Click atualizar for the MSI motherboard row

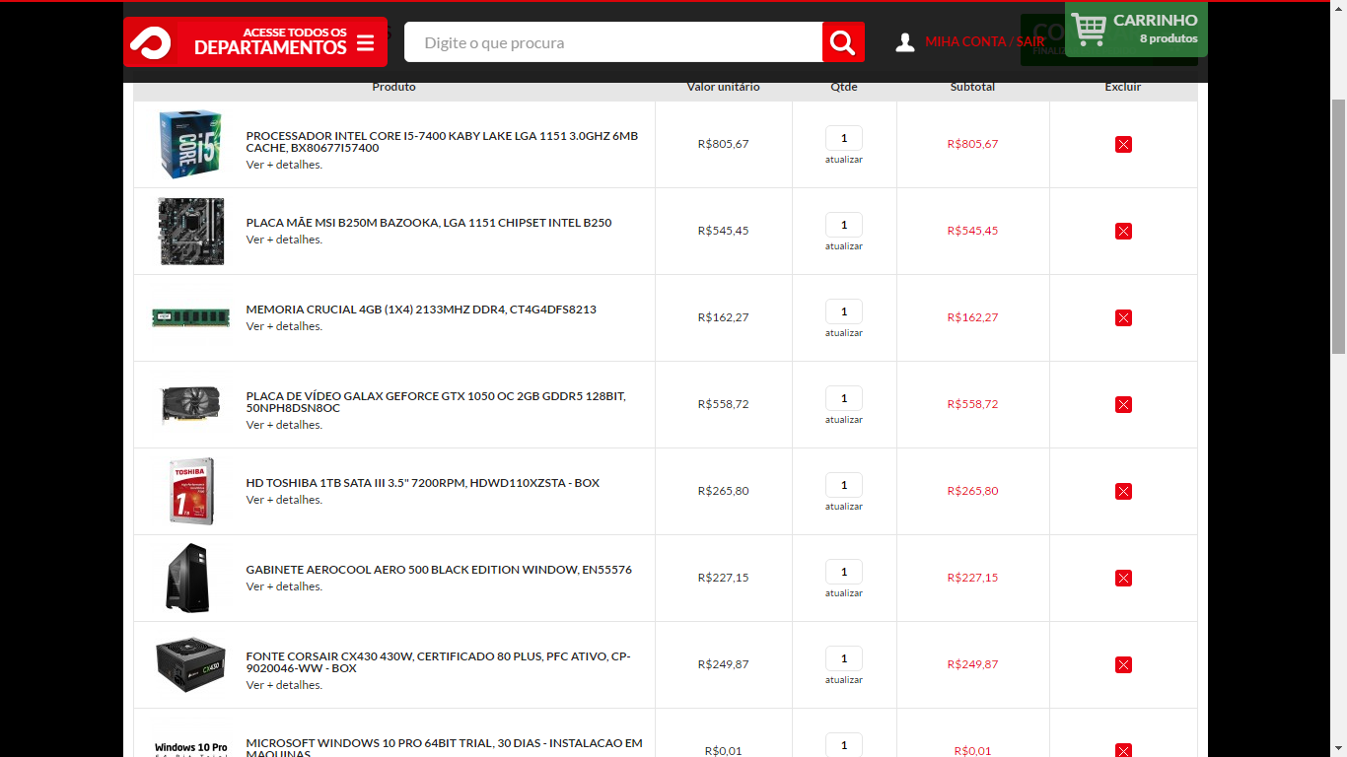[844, 246]
